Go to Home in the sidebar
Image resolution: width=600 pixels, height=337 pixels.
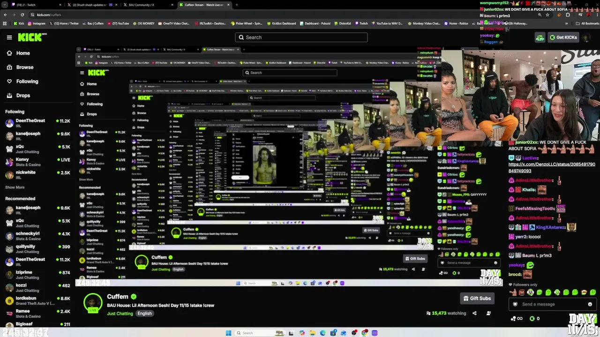pyautogui.click(x=18, y=53)
